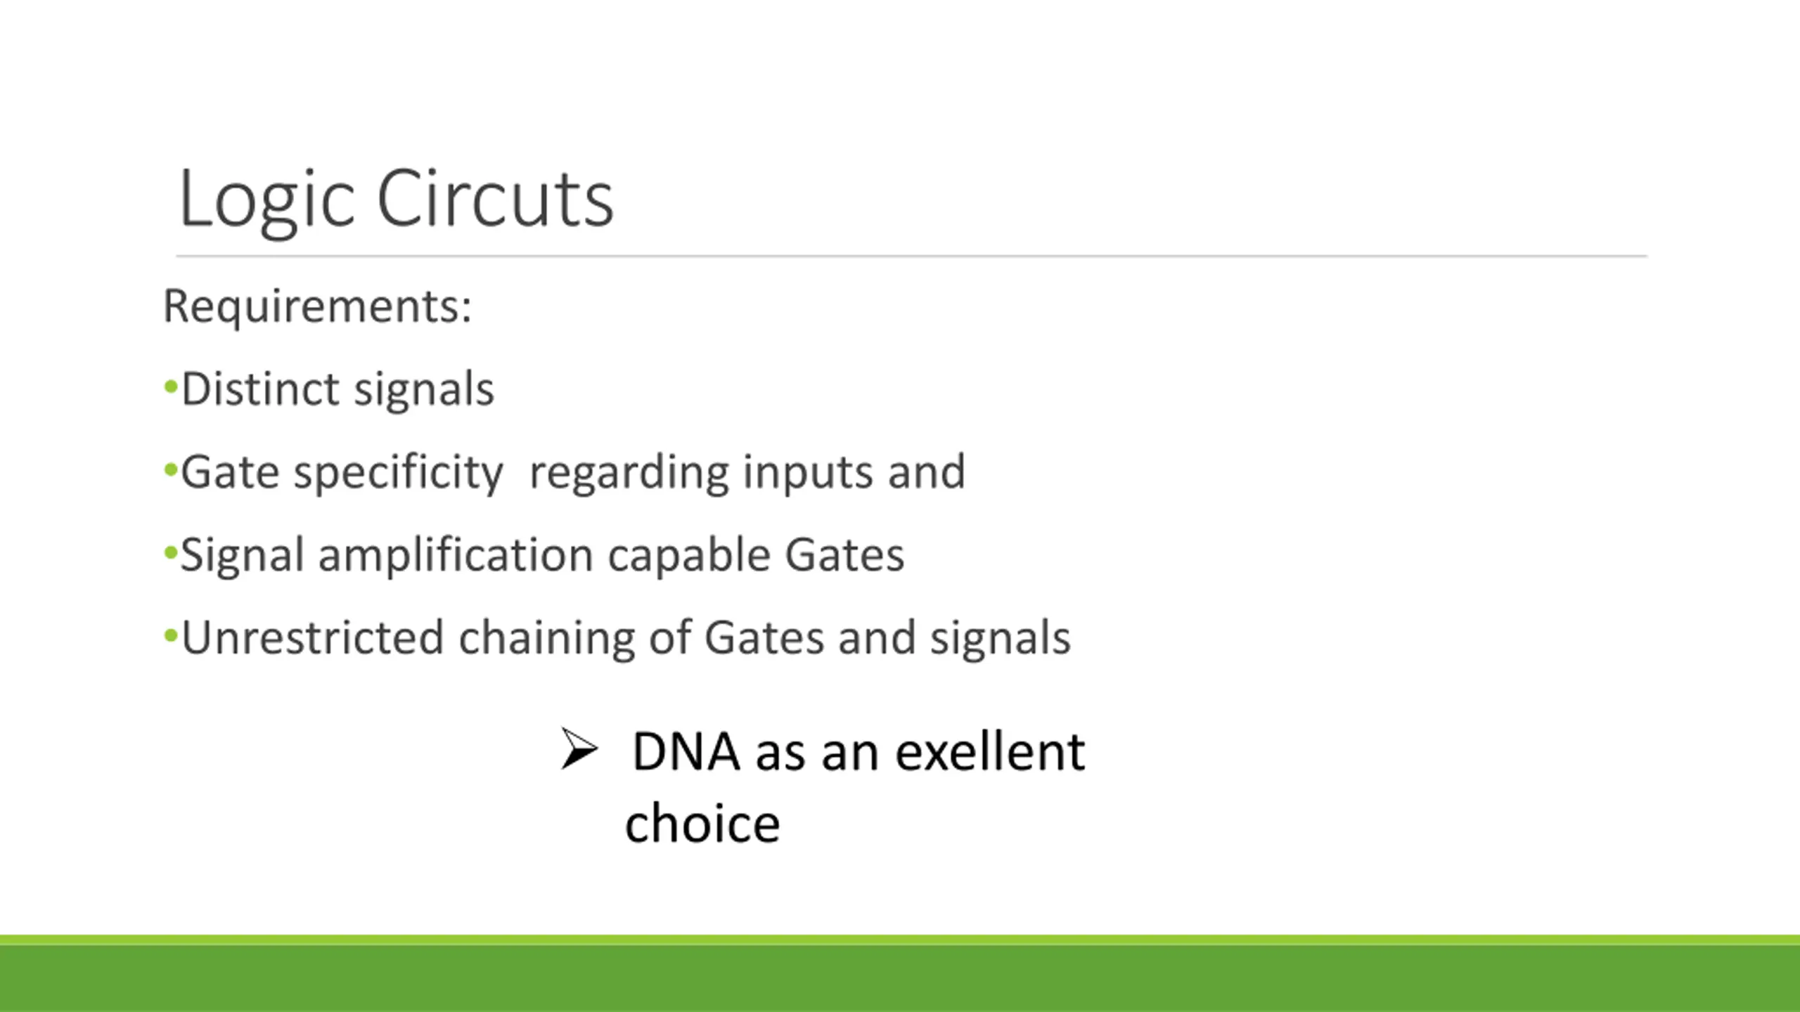Click the green bullet beside Gate specificity
The height and width of the screenshot is (1012, 1800).
coord(170,469)
